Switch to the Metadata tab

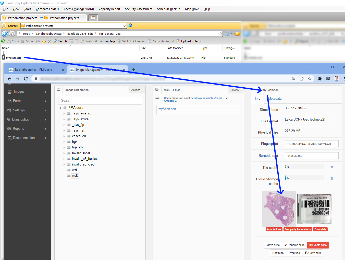click(275, 99)
